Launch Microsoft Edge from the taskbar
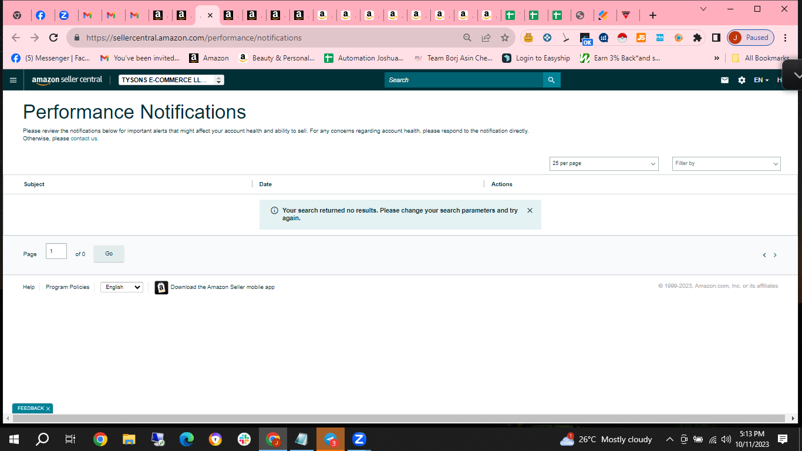 click(187, 439)
